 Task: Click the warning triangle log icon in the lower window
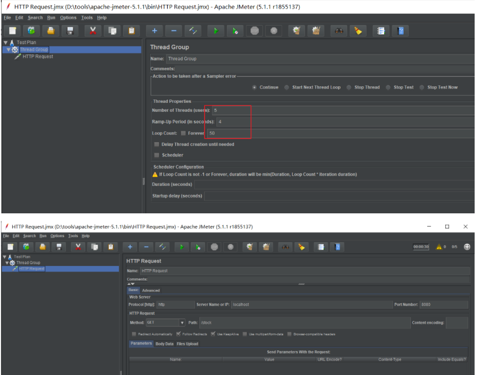coord(439,247)
